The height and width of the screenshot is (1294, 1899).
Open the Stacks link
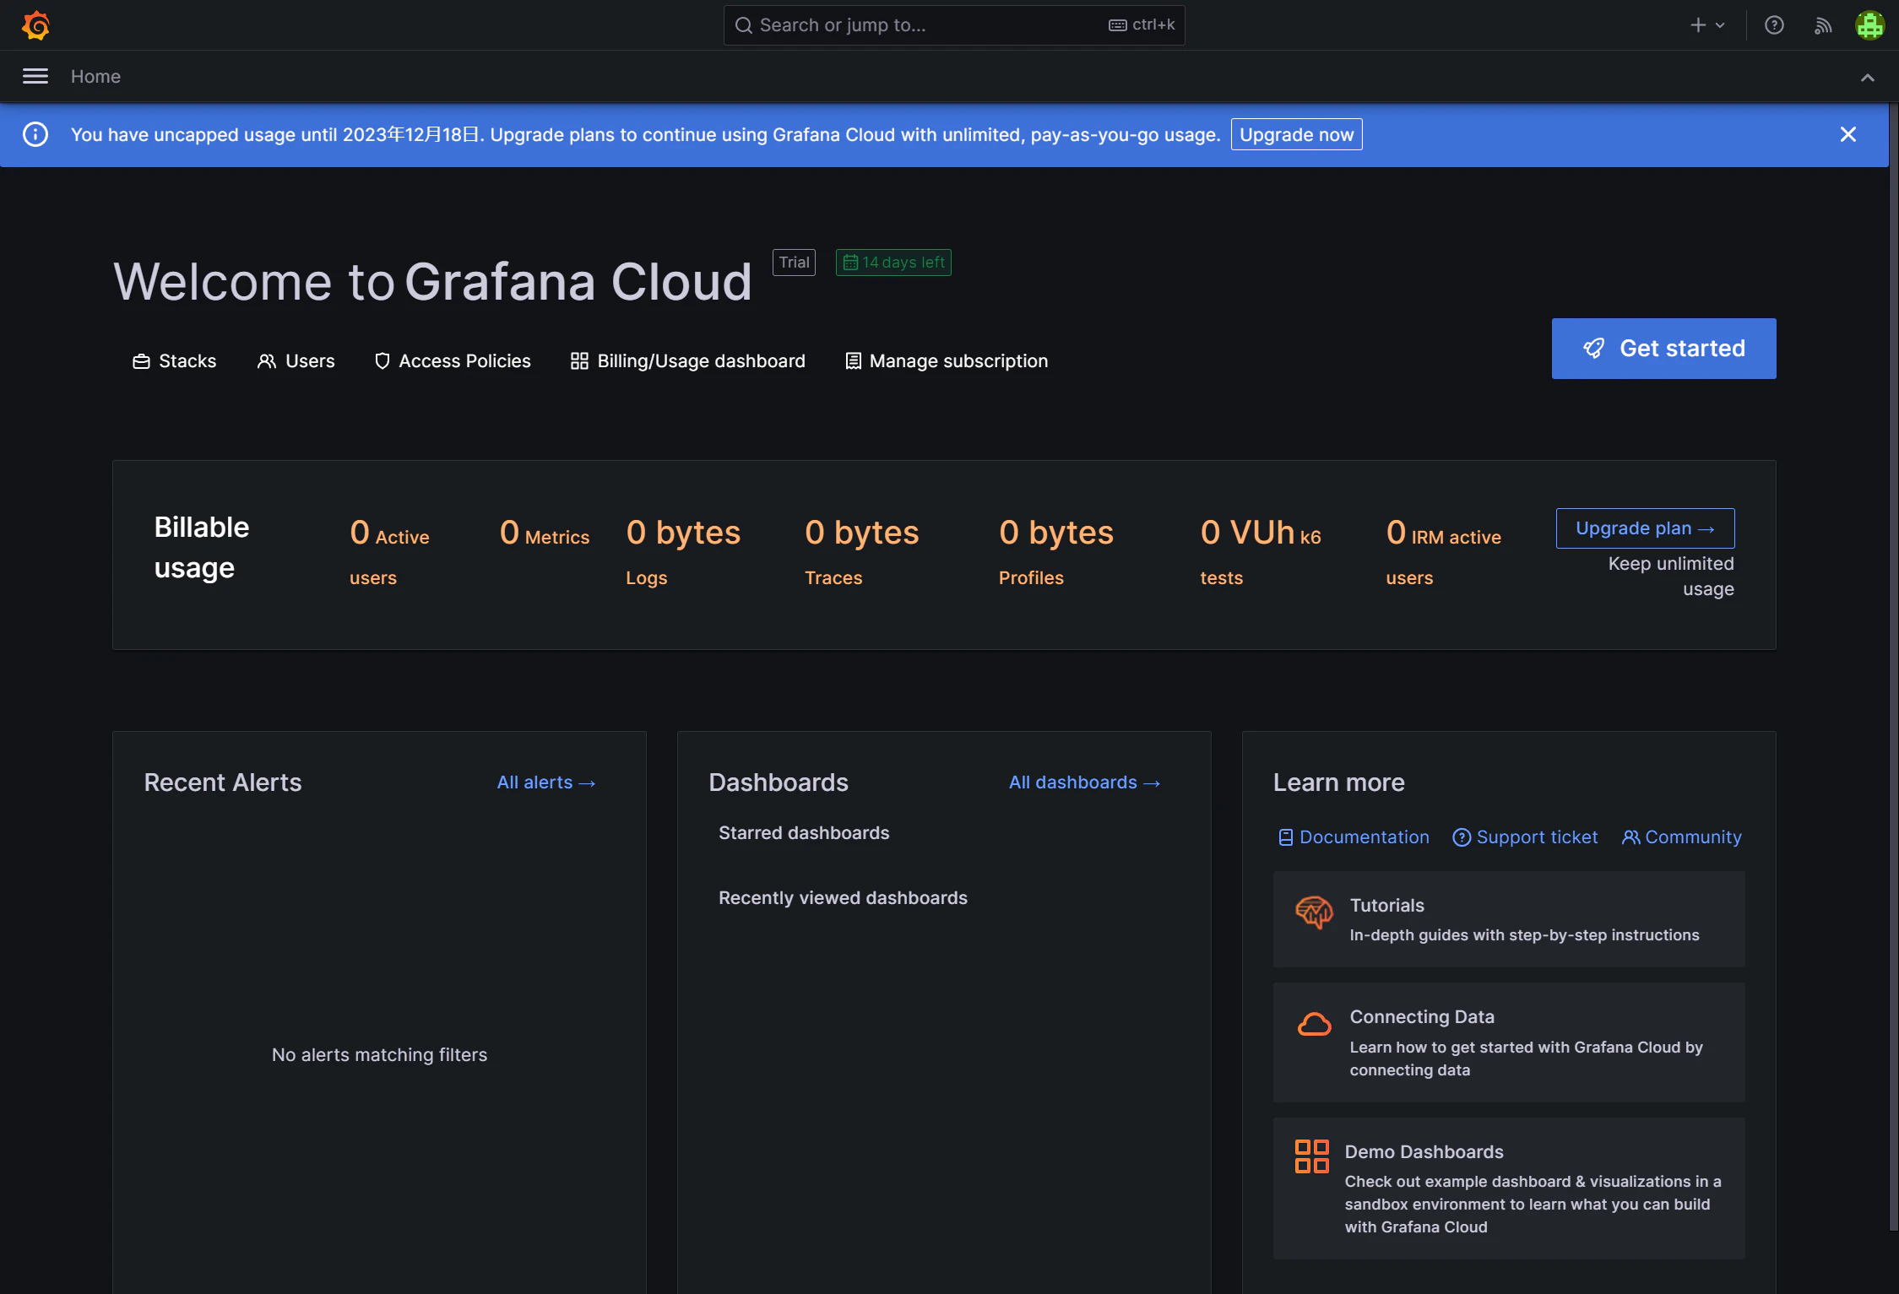(x=175, y=361)
